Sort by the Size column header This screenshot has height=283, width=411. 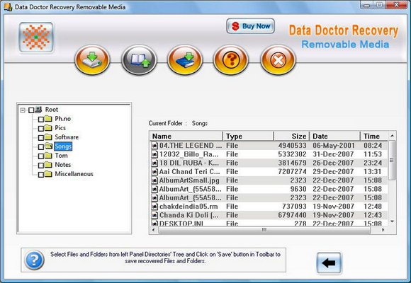coord(291,136)
